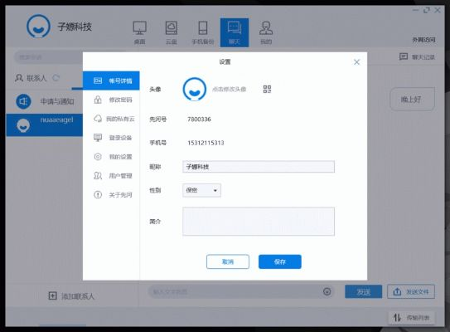
Task: Click the phone number 15312115313
Action: [x=206, y=143]
